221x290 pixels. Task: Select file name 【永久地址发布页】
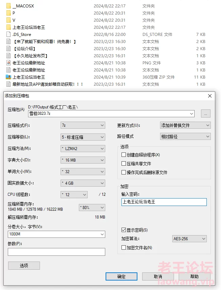pos(31,56)
